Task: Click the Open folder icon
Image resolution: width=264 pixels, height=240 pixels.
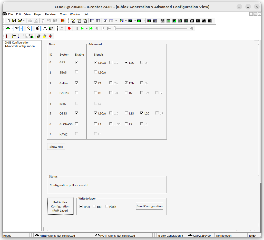Action: click(x=20, y=20)
